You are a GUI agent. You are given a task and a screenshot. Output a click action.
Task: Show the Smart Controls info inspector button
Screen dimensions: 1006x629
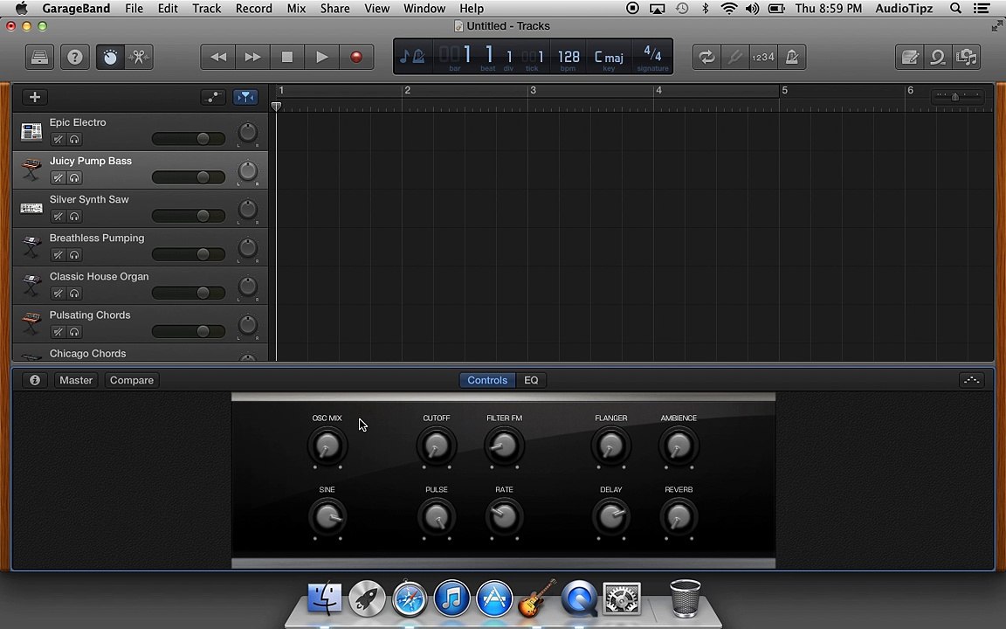point(35,380)
